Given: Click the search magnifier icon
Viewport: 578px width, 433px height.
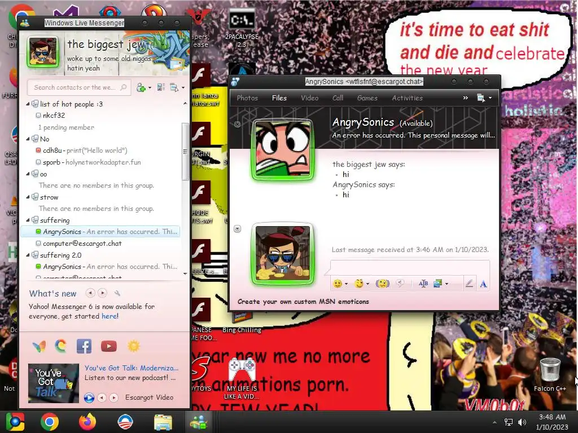Looking at the screenshot, I should coord(124,87).
